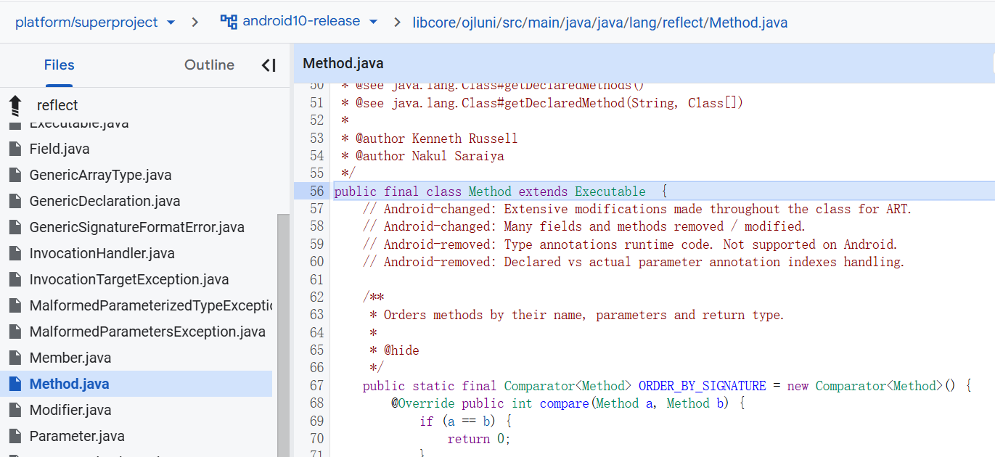Open Parameter.java in the file list

click(77, 436)
